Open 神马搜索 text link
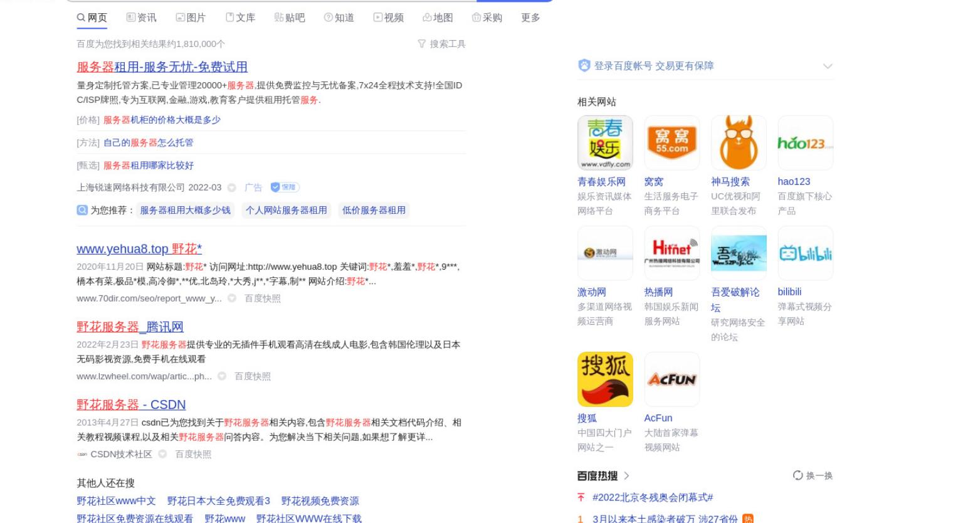This screenshot has width=963, height=523. 730,181
